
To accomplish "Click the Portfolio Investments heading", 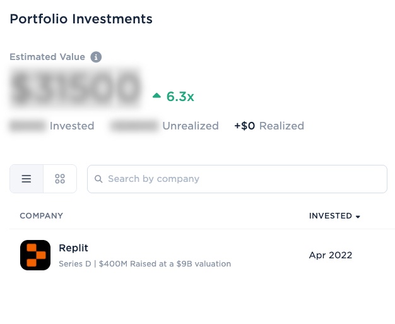I will (81, 19).
